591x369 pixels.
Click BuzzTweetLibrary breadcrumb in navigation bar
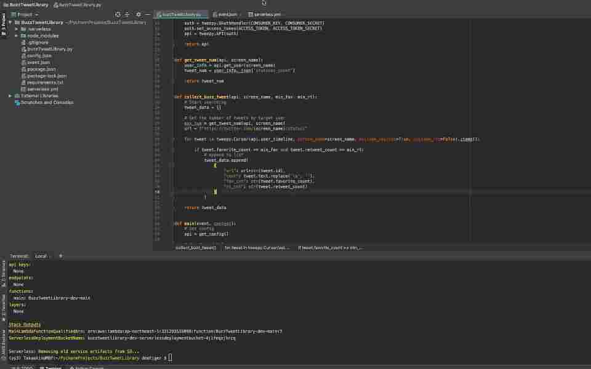[x=26, y=5]
